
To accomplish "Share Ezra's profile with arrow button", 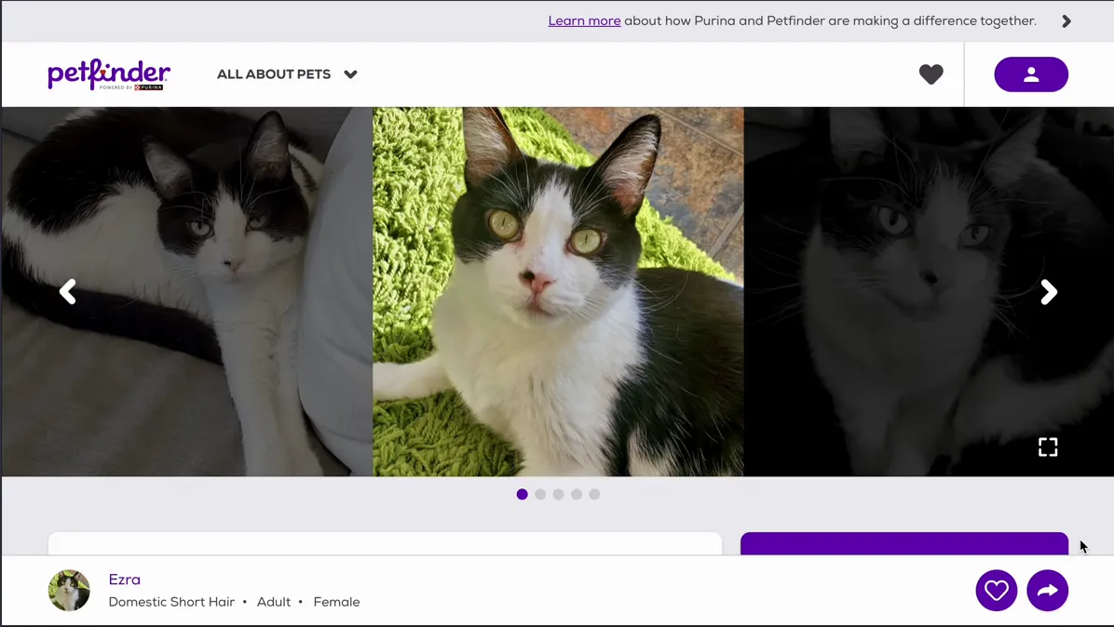I will point(1047,591).
